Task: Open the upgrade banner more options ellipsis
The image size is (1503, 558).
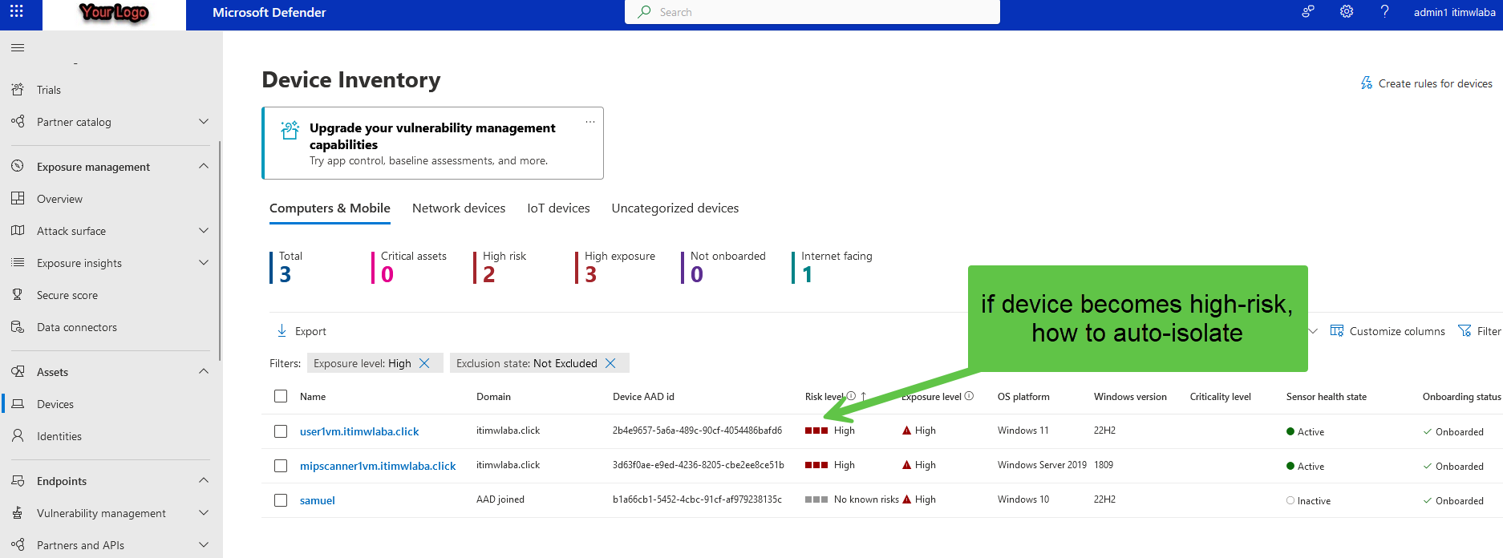Action: click(x=590, y=122)
